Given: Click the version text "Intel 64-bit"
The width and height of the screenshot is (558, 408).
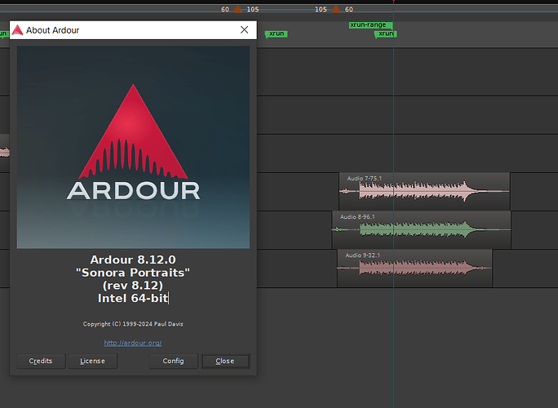Looking at the screenshot, I should tap(133, 299).
